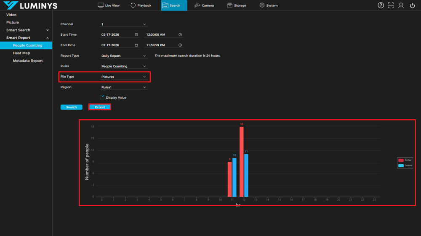The image size is (421, 236).
Task: Click the clock icon beside 11:59:59 PM
Action: pos(180,45)
